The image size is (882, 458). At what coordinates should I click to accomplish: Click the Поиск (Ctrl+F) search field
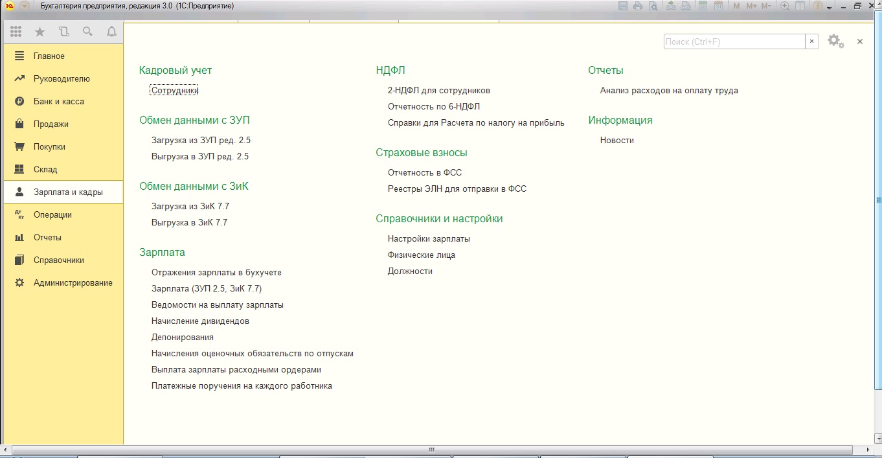(734, 41)
